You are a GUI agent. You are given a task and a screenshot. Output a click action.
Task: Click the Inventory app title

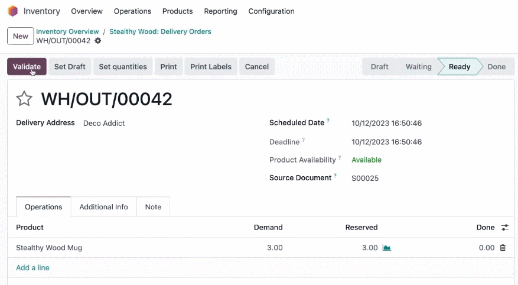click(42, 11)
